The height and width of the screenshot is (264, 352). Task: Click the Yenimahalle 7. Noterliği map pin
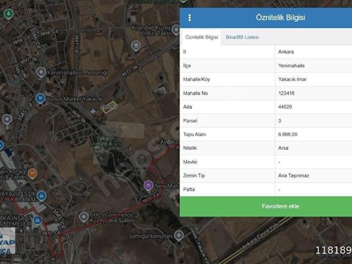41,72
